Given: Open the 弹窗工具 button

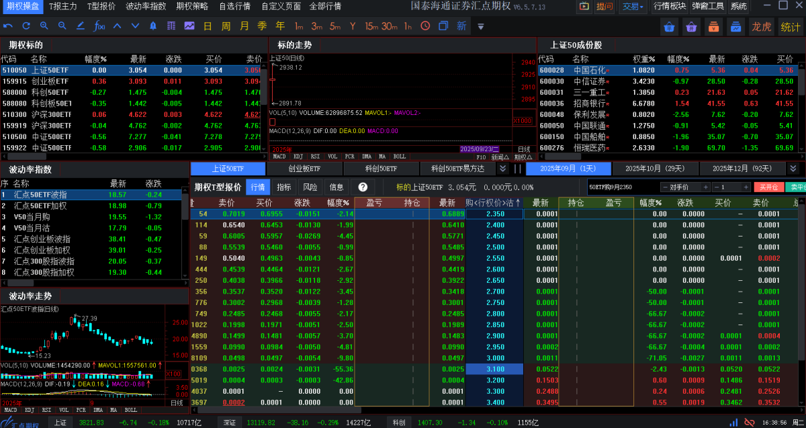Looking at the screenshot, I should (708, 7).
